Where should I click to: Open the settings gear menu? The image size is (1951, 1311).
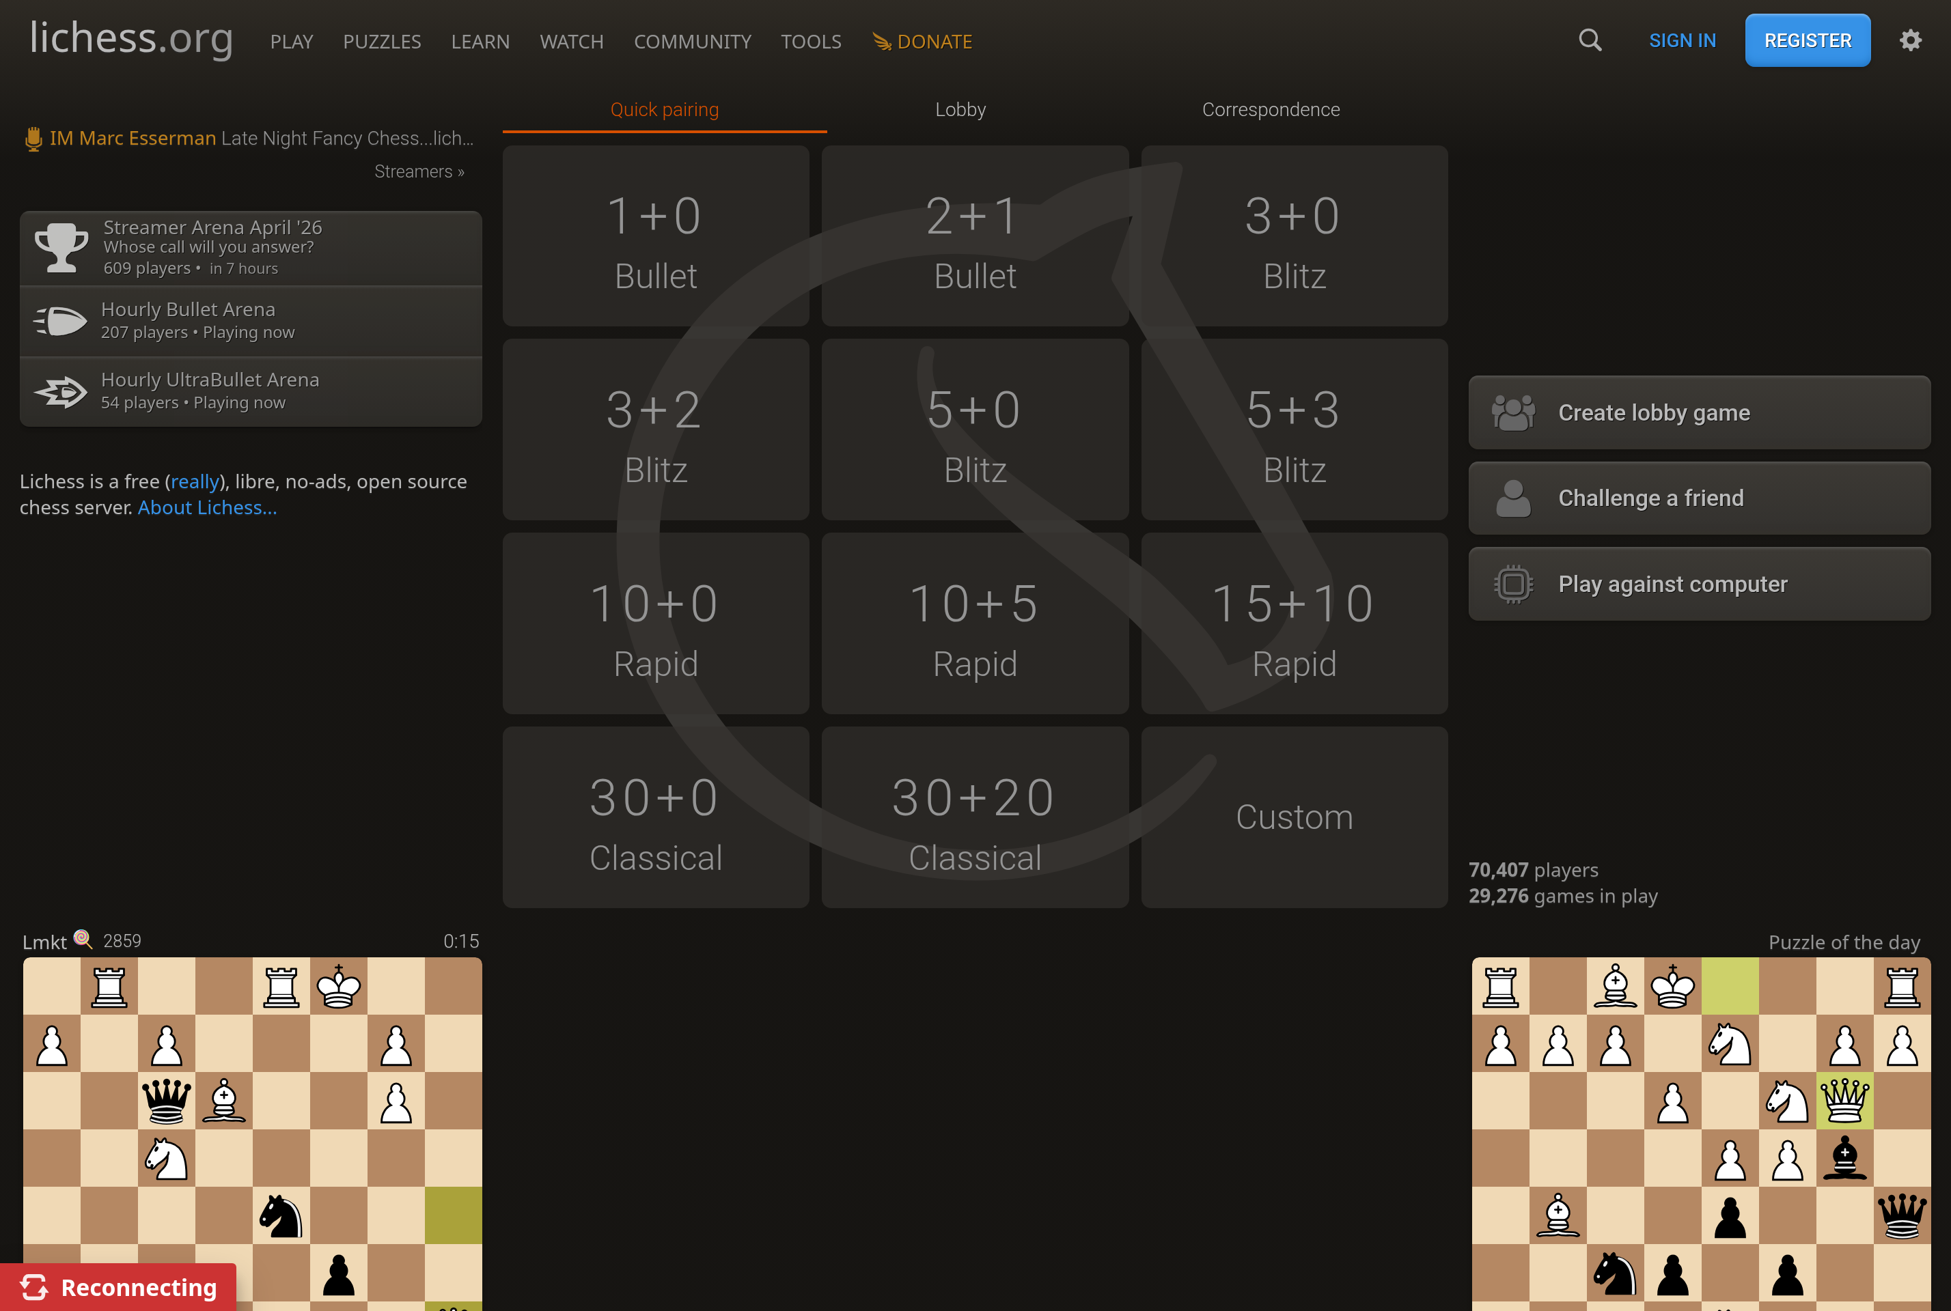(x=1910, y=40)
